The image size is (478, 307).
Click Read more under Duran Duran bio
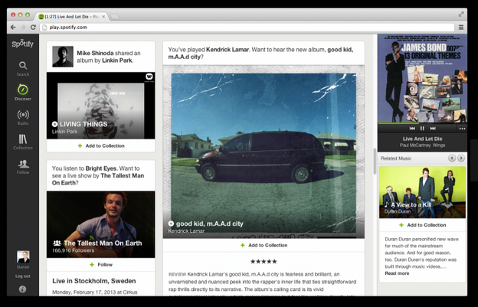pyautogui.click(x=397, y=273)
